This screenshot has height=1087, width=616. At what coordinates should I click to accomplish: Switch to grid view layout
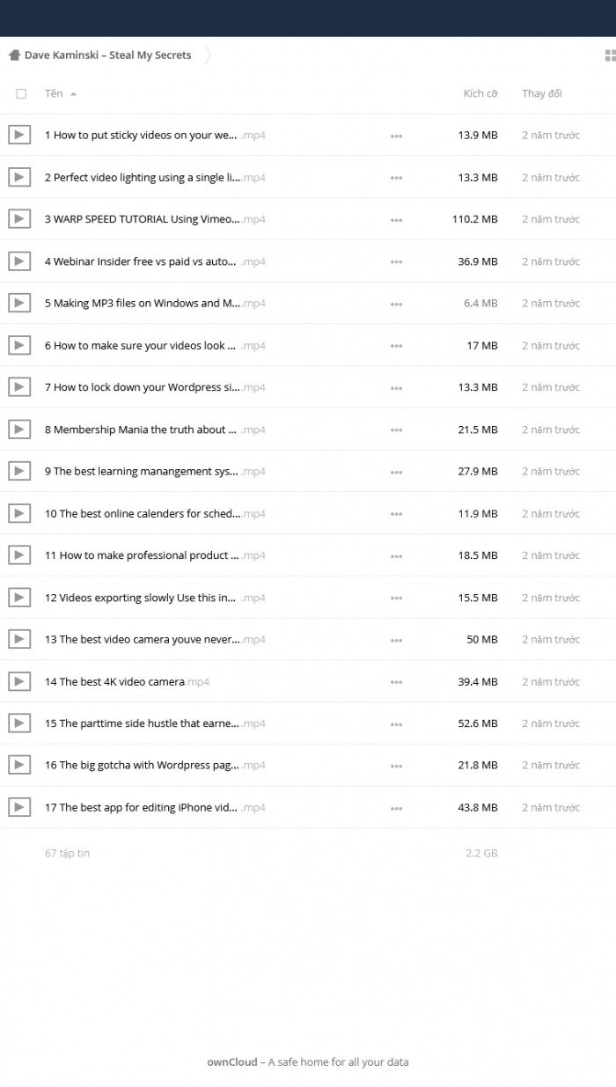click(x=611, y=55)
